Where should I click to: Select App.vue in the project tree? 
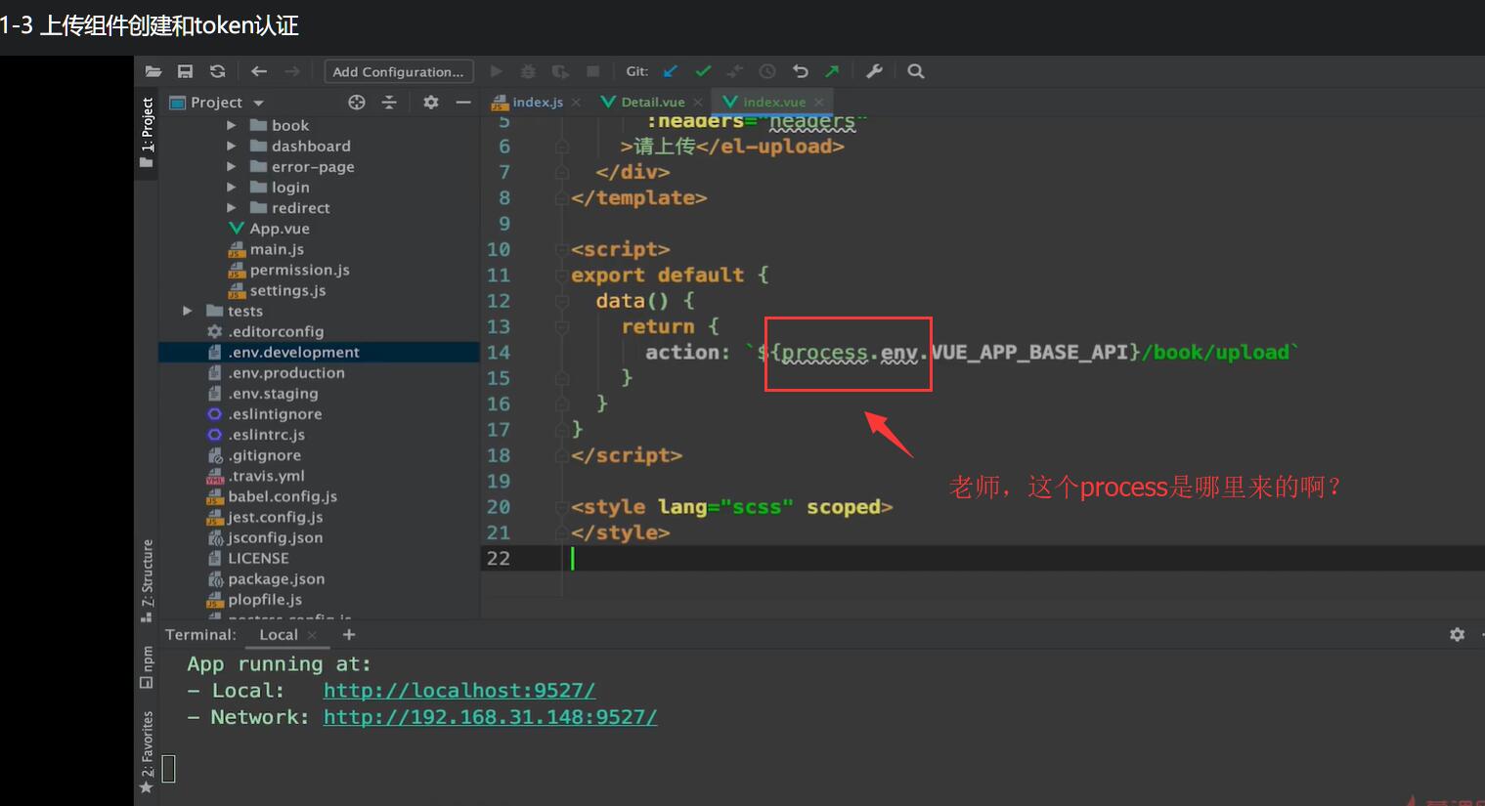click(280, 229)
